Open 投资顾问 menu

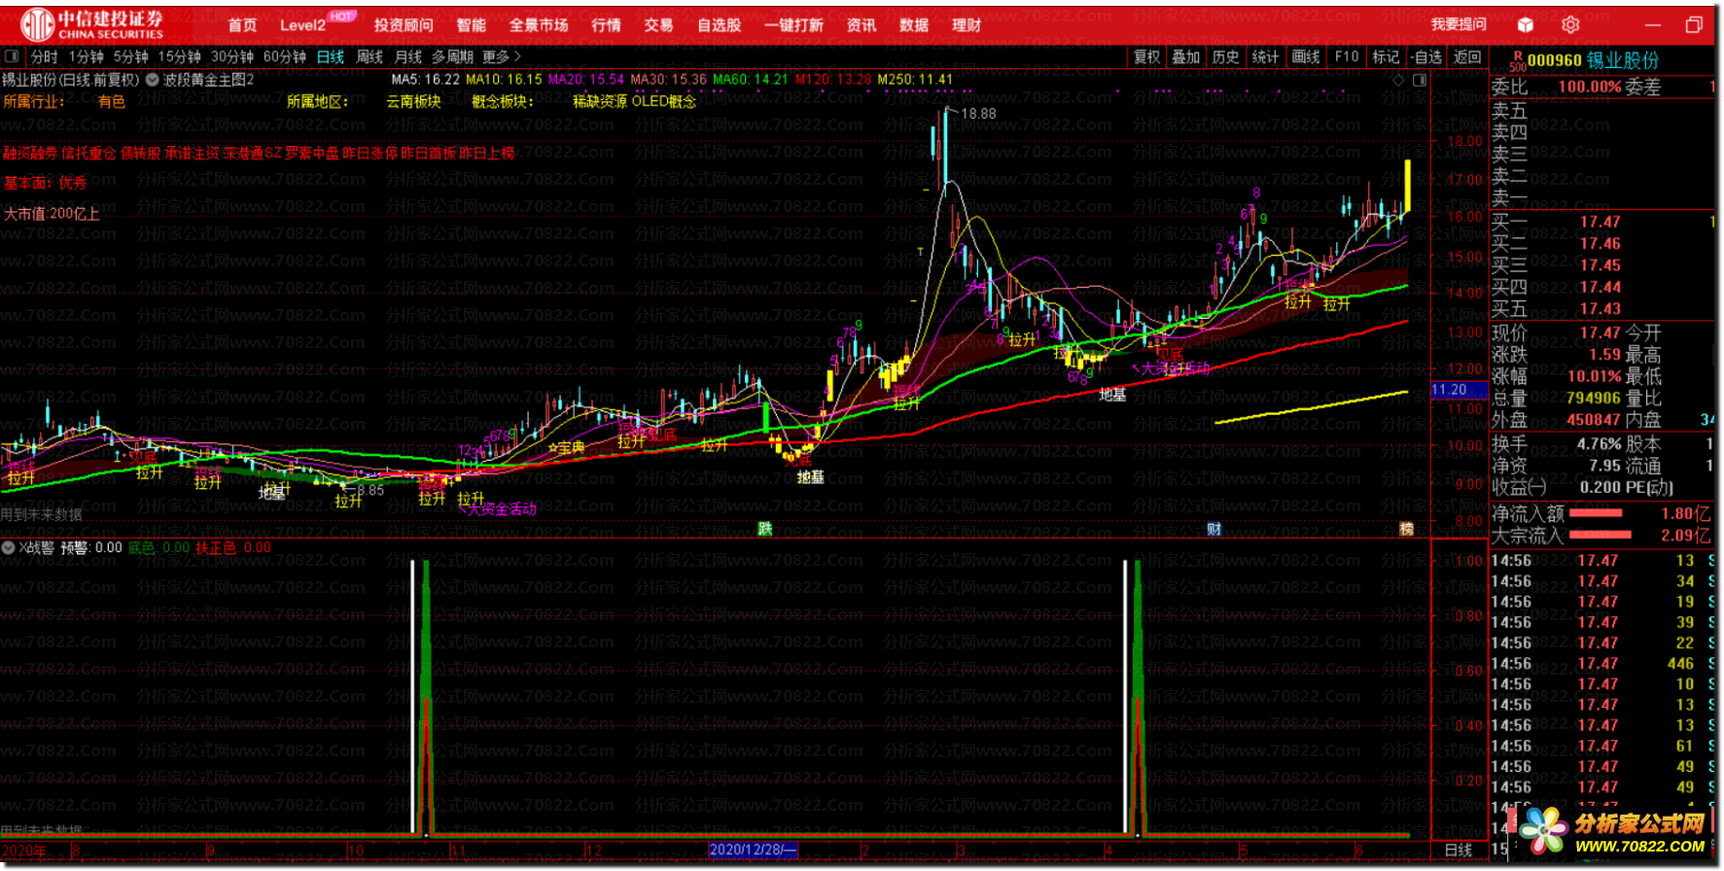coord(404,25)
